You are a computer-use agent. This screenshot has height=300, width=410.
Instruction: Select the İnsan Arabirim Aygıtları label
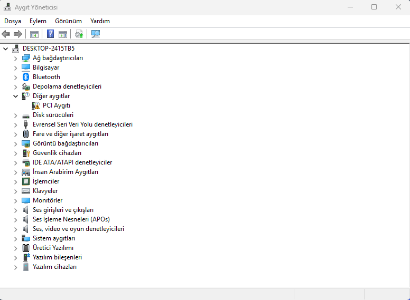click(66, 172)
